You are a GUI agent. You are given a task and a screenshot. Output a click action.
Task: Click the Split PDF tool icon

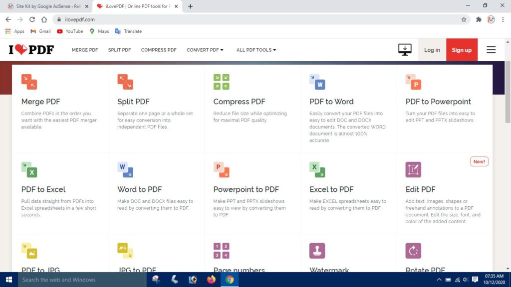click(x=125, y=82)
